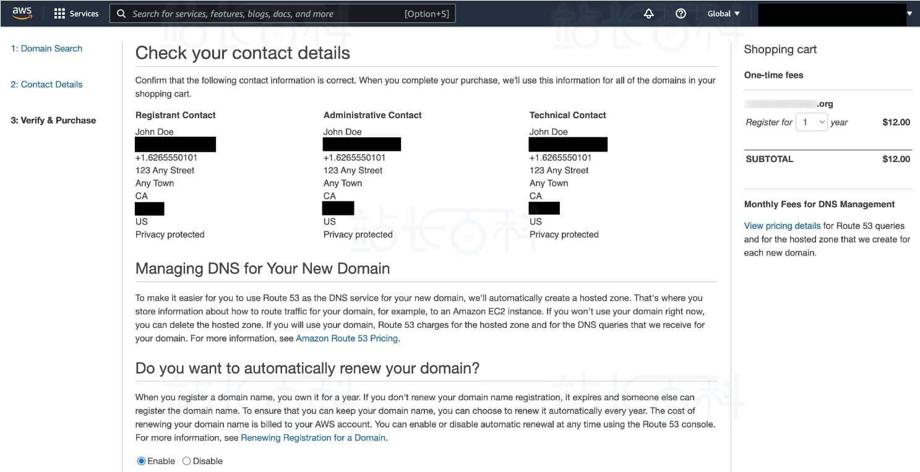
Task: Click the redacted account name bar
Action: (x=832, y=14)
